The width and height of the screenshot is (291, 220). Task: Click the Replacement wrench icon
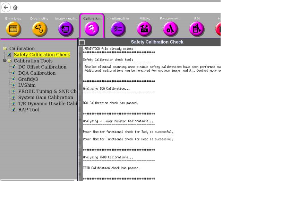[x=170, y=30]
